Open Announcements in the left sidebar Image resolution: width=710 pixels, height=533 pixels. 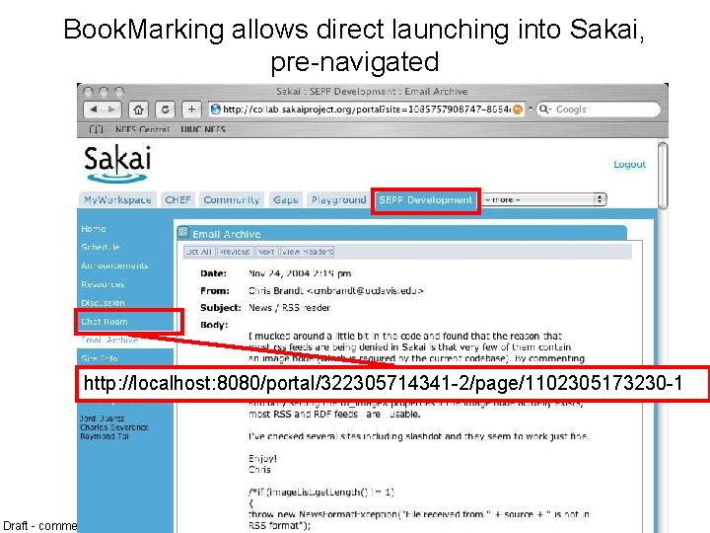pos(114,266)
